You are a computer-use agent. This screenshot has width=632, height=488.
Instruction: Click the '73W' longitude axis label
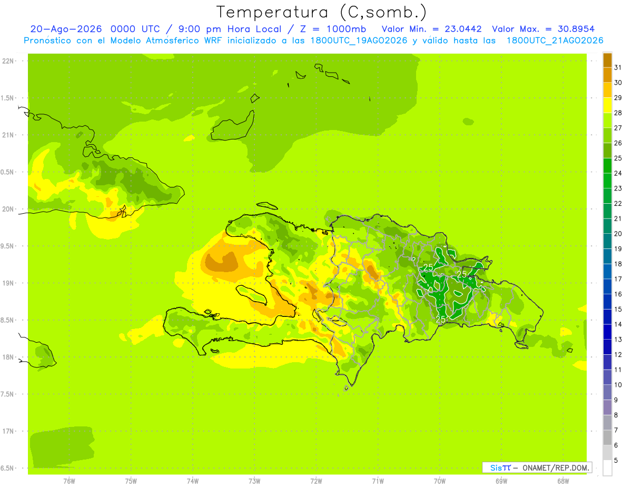click(x=254, y=481)
